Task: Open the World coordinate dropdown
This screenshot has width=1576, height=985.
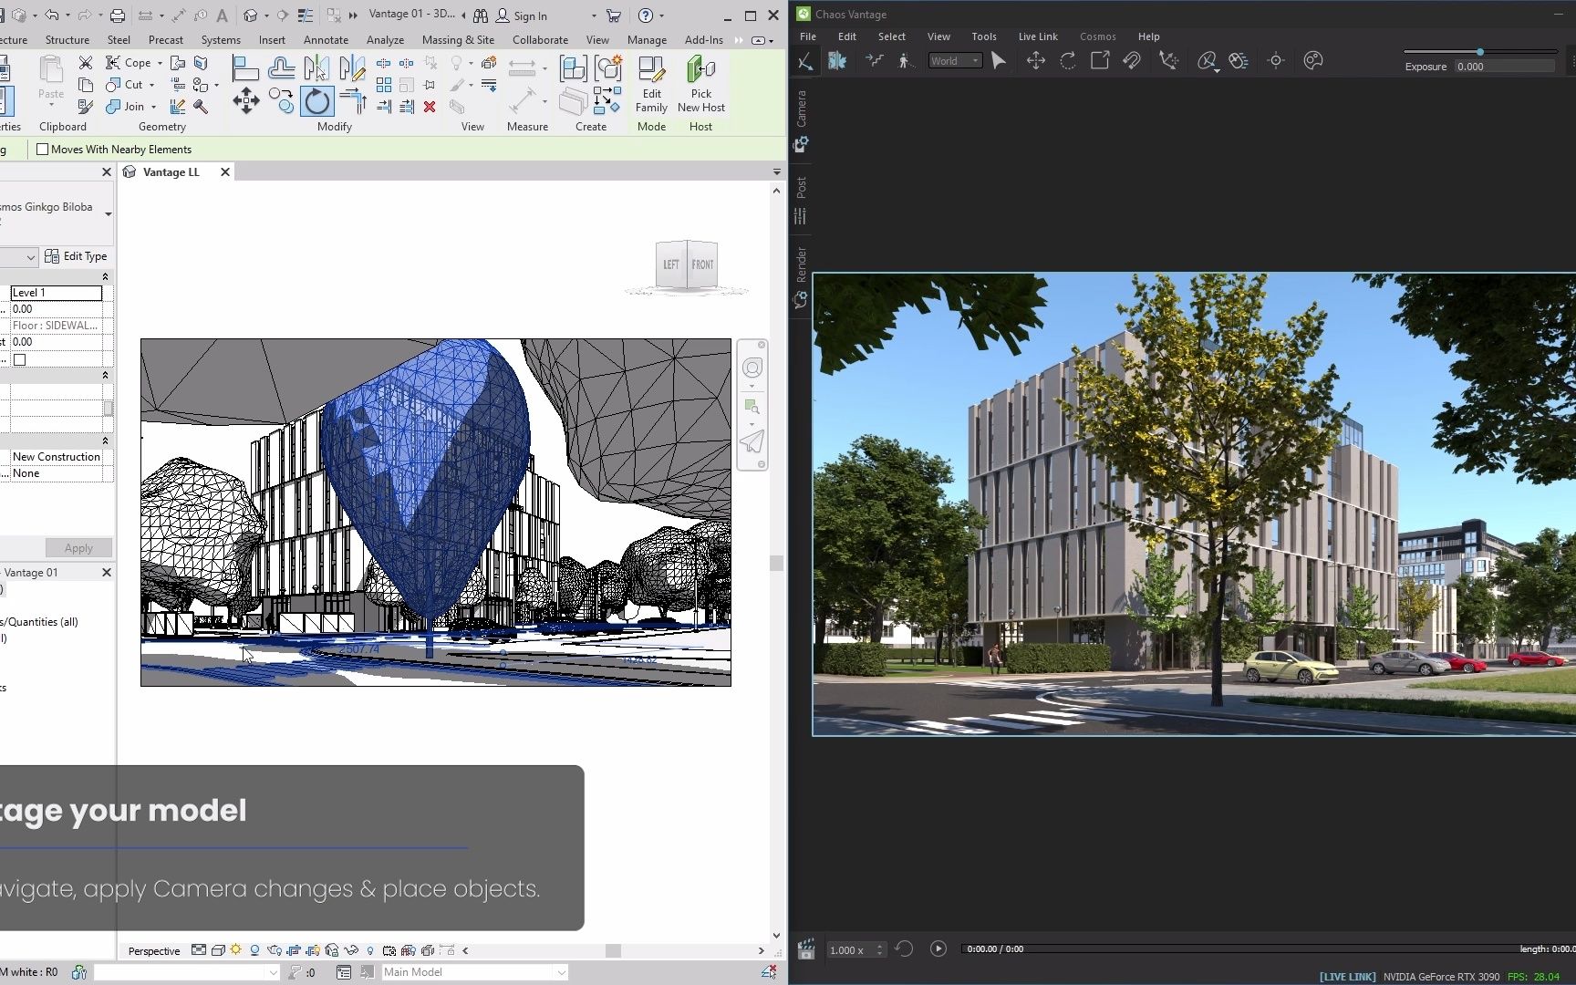Action: pyautogui.click(x=955, y=61)
